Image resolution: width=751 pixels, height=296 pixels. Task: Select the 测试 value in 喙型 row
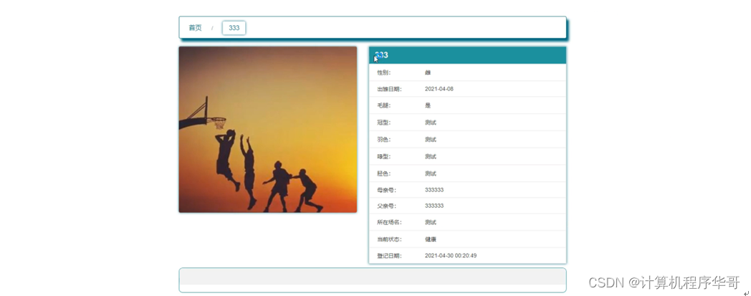[x=431, y=157]
